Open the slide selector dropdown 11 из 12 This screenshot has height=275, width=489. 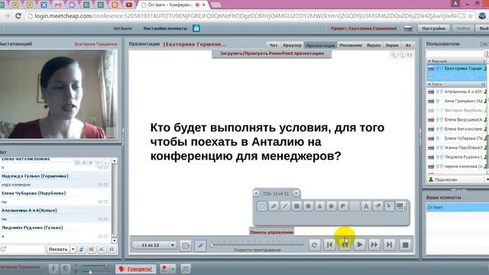pos(154,245)
